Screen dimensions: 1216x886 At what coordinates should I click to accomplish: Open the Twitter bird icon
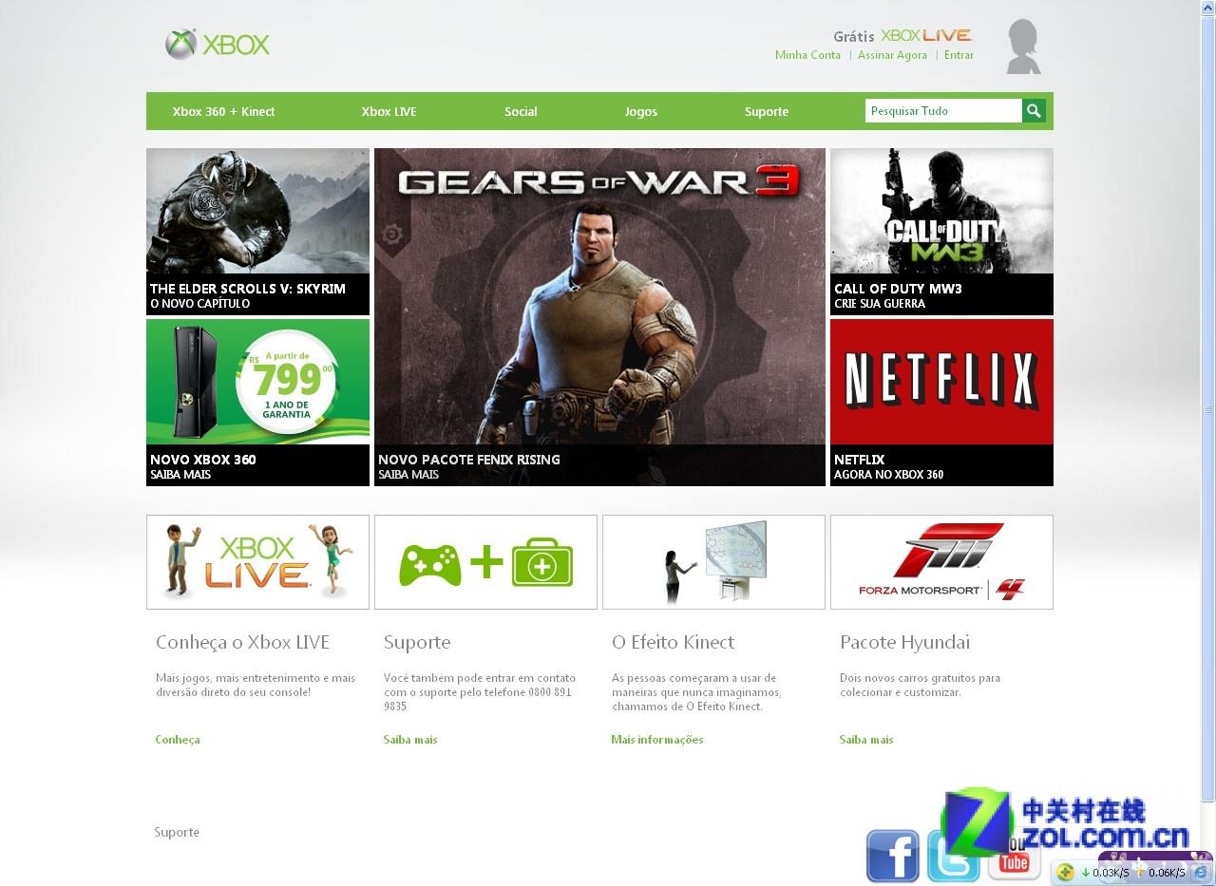click(x=953, y=856)
